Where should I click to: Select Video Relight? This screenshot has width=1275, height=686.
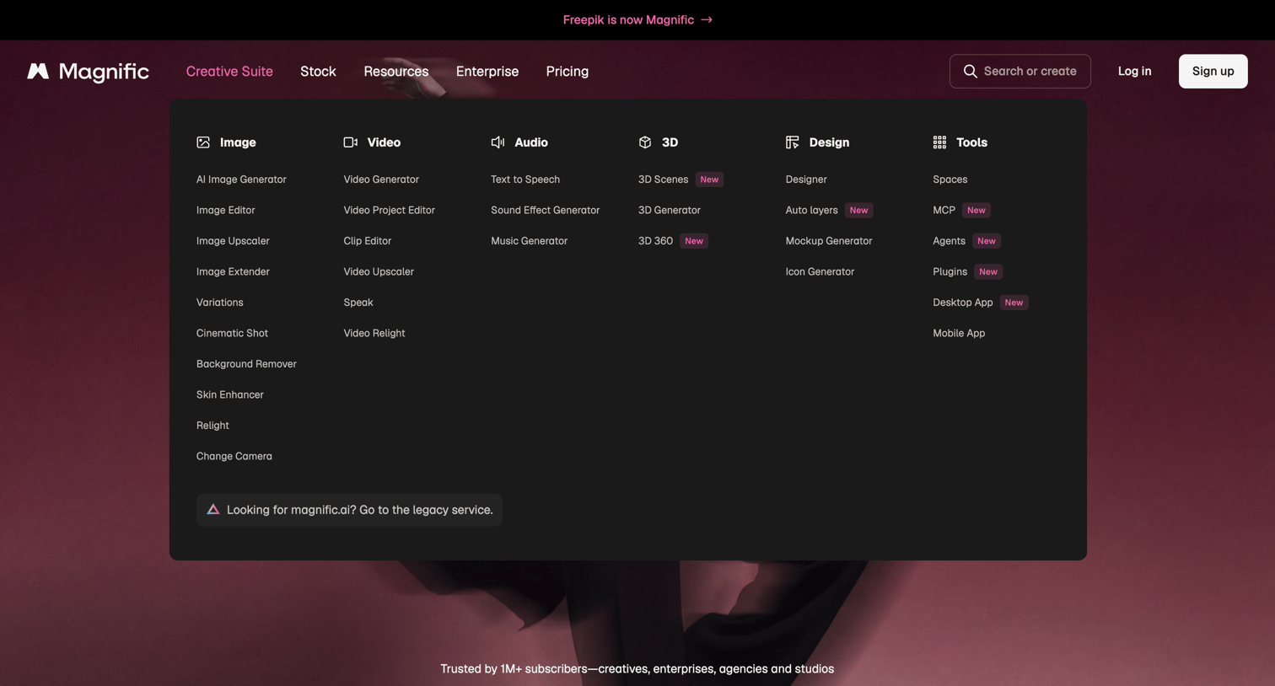[x=374, y=333]
